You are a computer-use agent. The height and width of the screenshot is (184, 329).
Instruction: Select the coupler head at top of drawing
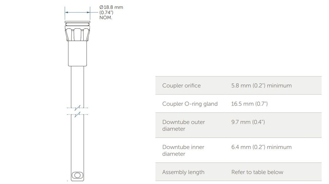[77, 31]
